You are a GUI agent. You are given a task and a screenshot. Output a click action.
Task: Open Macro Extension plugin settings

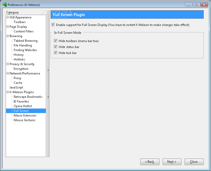(x=25, y=115)
